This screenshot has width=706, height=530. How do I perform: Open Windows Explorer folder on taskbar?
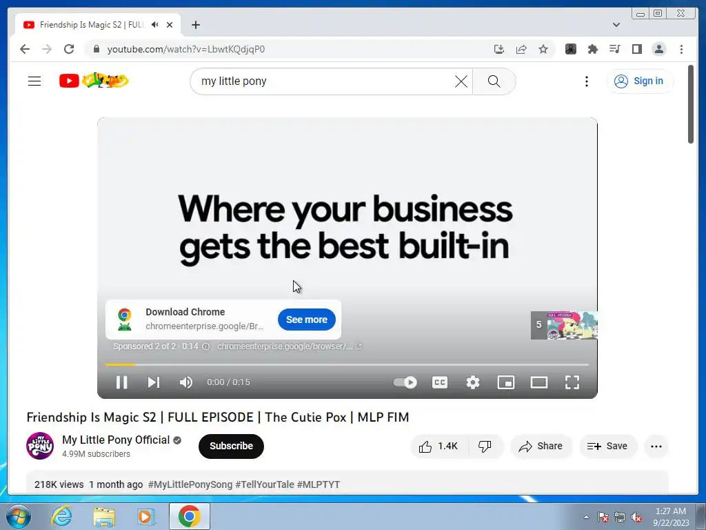point(104,516)
